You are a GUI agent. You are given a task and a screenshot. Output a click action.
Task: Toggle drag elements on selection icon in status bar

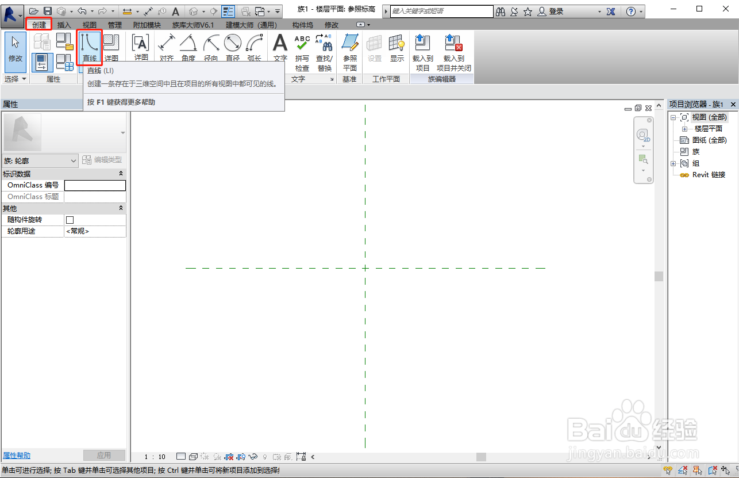pos(726,471)
